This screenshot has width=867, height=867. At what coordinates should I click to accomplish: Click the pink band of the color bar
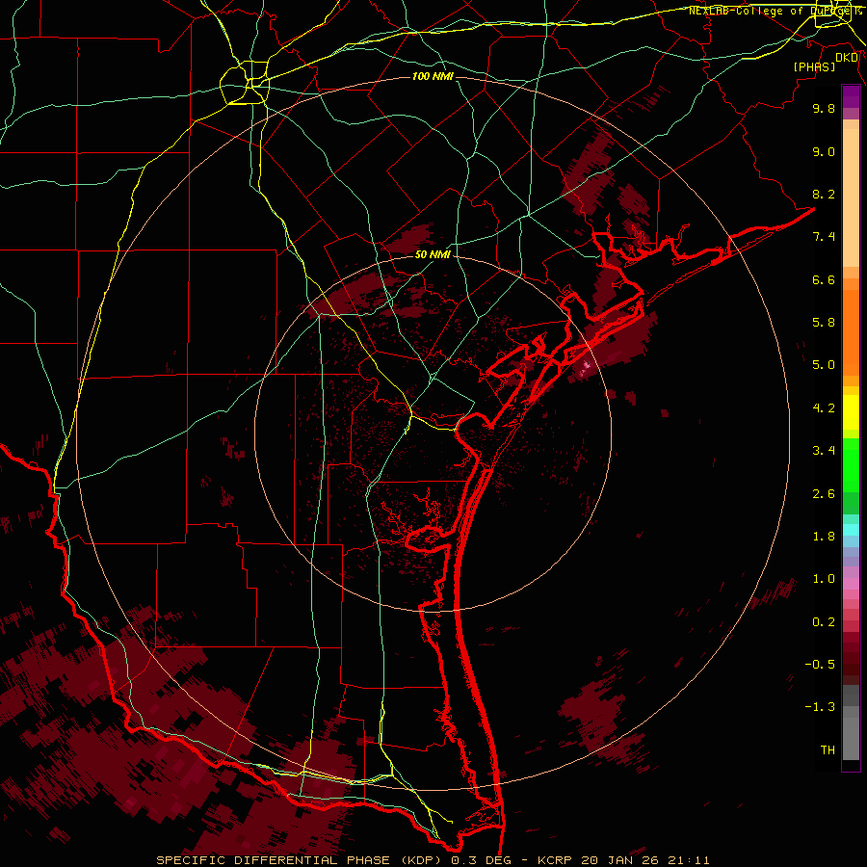click(851, 584)
